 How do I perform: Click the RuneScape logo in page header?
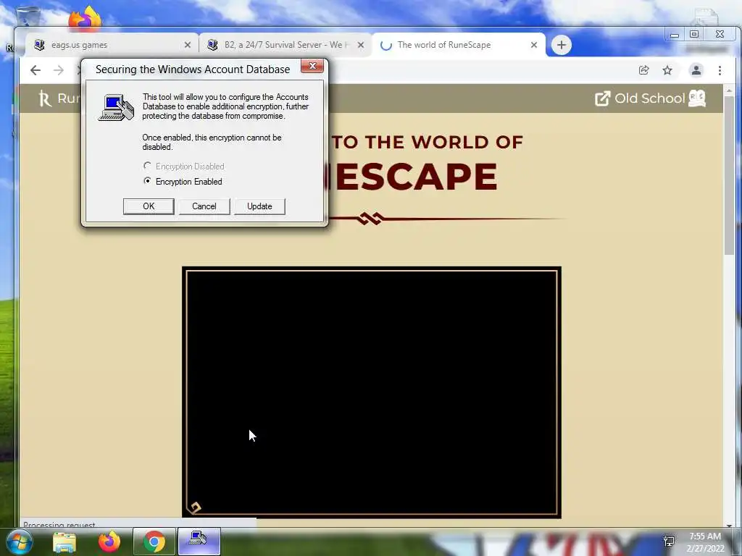click(44, 98)
